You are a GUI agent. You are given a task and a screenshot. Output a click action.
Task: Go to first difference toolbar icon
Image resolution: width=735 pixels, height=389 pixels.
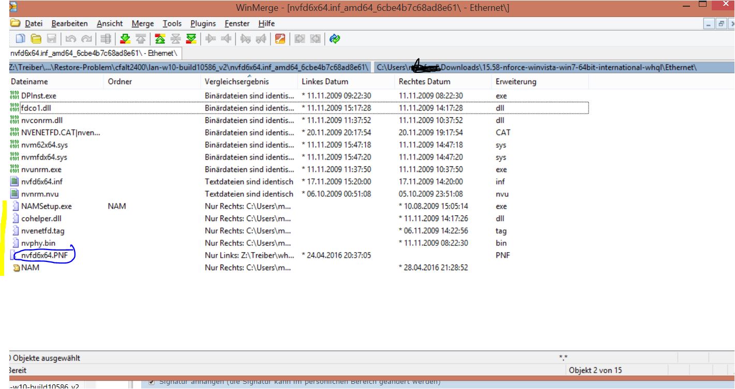(160, 39)
